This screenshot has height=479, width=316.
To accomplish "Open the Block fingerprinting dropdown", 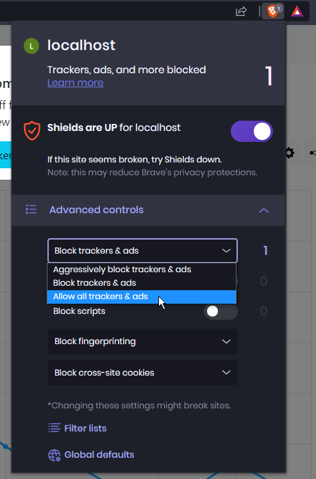I will pos(142,341).
